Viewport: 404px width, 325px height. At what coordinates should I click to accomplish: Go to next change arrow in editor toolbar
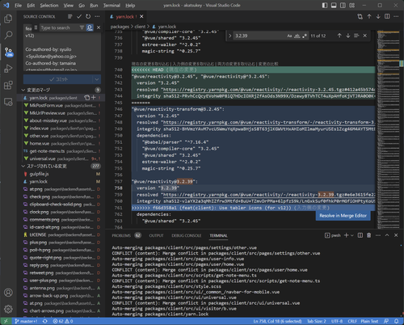378,17
